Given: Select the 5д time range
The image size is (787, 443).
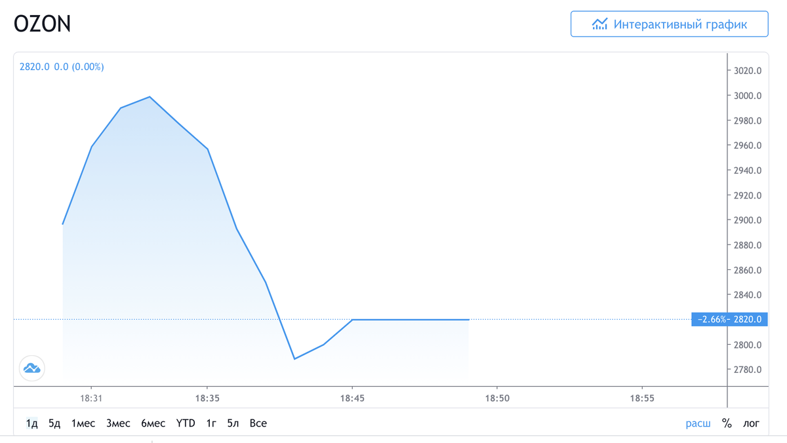Looking at the screenshot, I should (54, 423).
